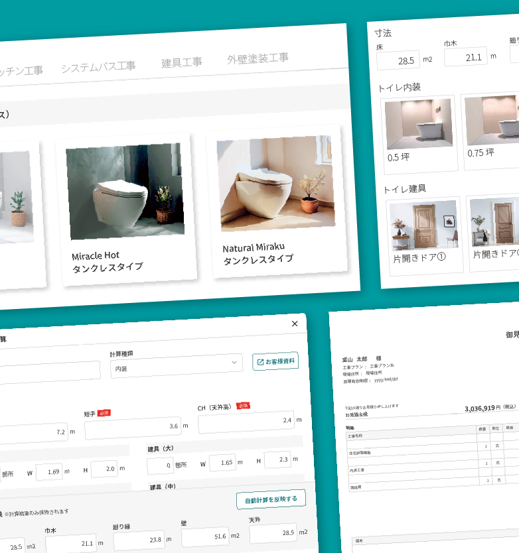Click the length input showing 7.2
519x553 pixels.
tap(34, 434)
